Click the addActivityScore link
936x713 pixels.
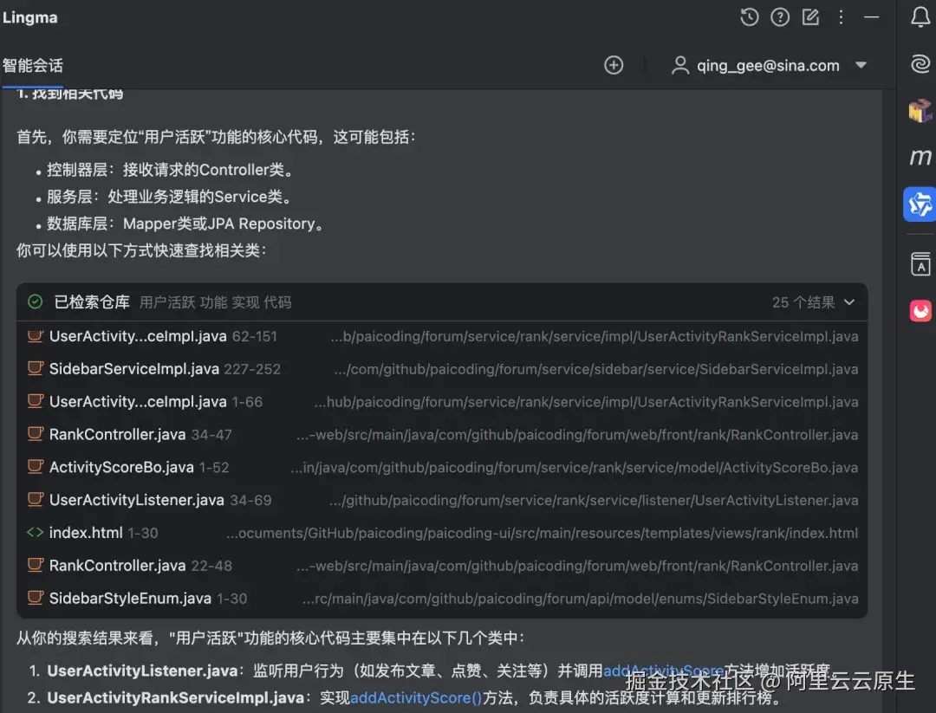[663, 669]
